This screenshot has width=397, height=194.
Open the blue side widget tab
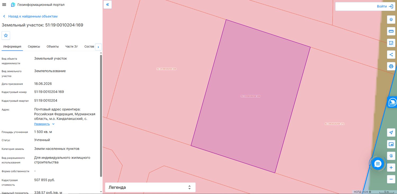(x=392, y=102)
